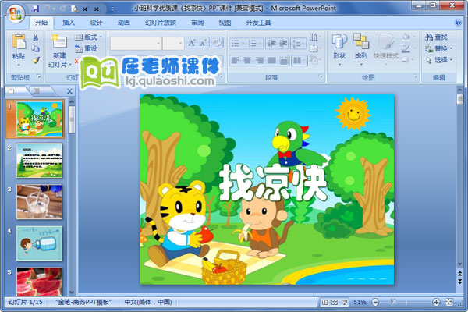Open the 开发工具 (Developer) tab
The width and height of the screenshot is (468, 312).
click(258, 23)
